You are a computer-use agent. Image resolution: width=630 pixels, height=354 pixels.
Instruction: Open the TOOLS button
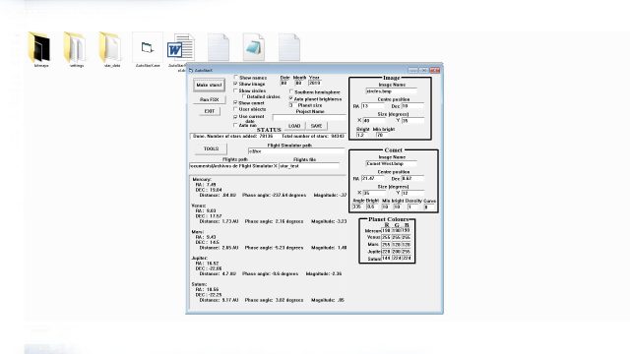point(211,148)
